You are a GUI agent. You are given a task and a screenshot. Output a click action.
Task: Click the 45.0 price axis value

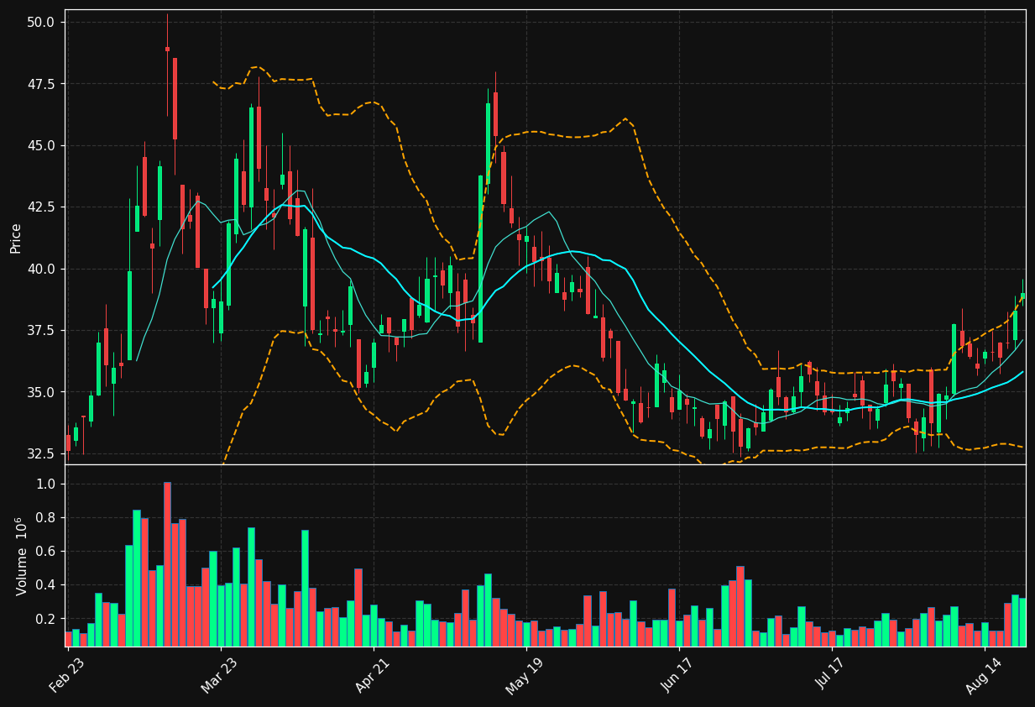[41, 145]
